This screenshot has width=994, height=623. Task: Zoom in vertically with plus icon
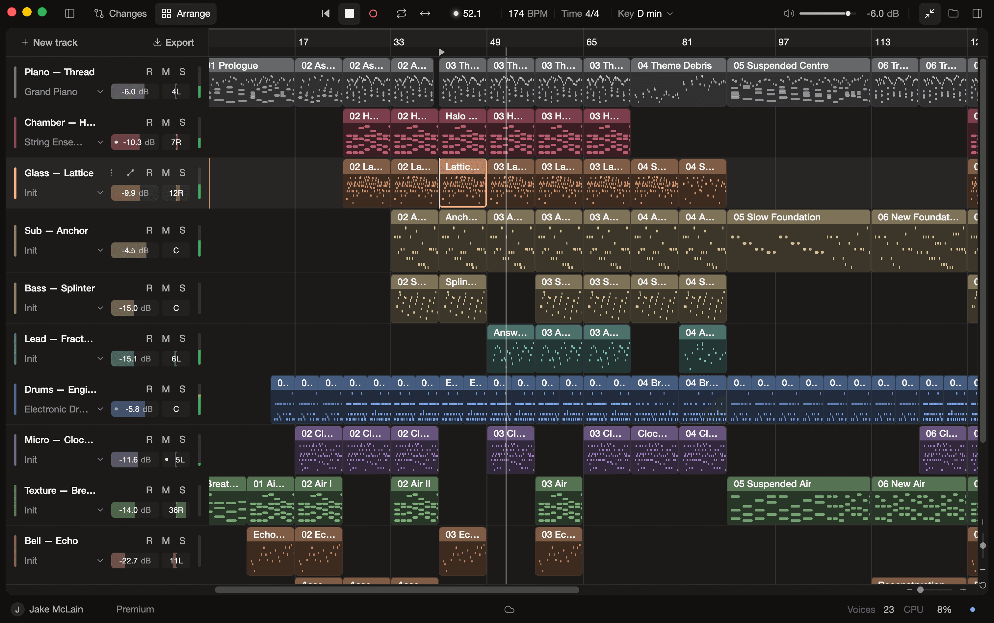(983, 522)
